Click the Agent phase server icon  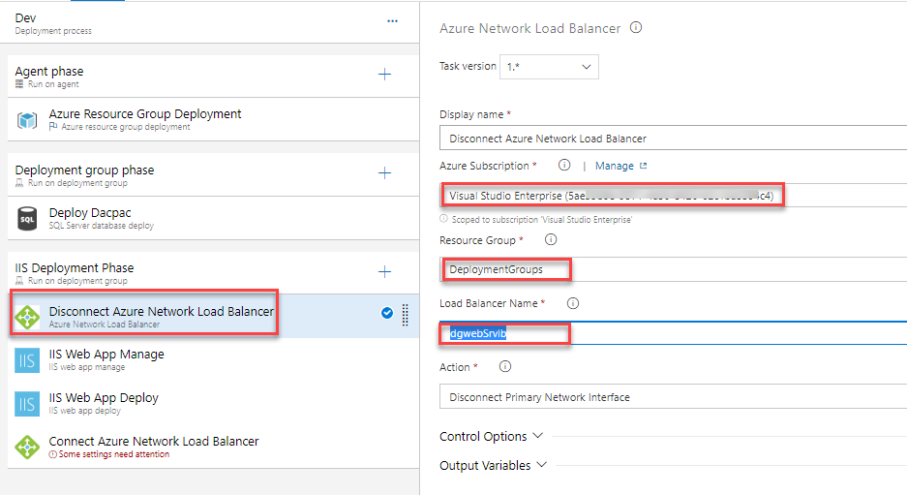point(19,84)
